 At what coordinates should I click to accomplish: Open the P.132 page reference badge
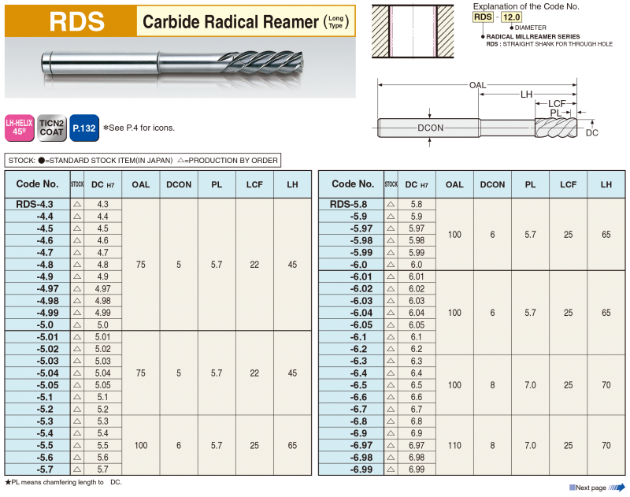[83, 127]
